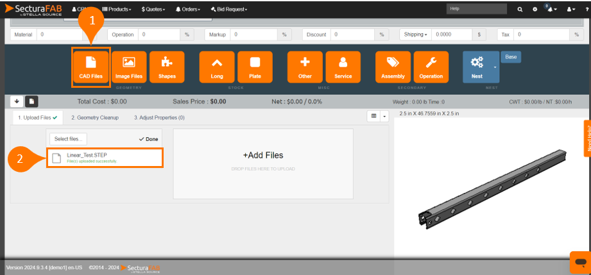
Task: Go to Adjust Properties tab
Action: tap(159, 117)
